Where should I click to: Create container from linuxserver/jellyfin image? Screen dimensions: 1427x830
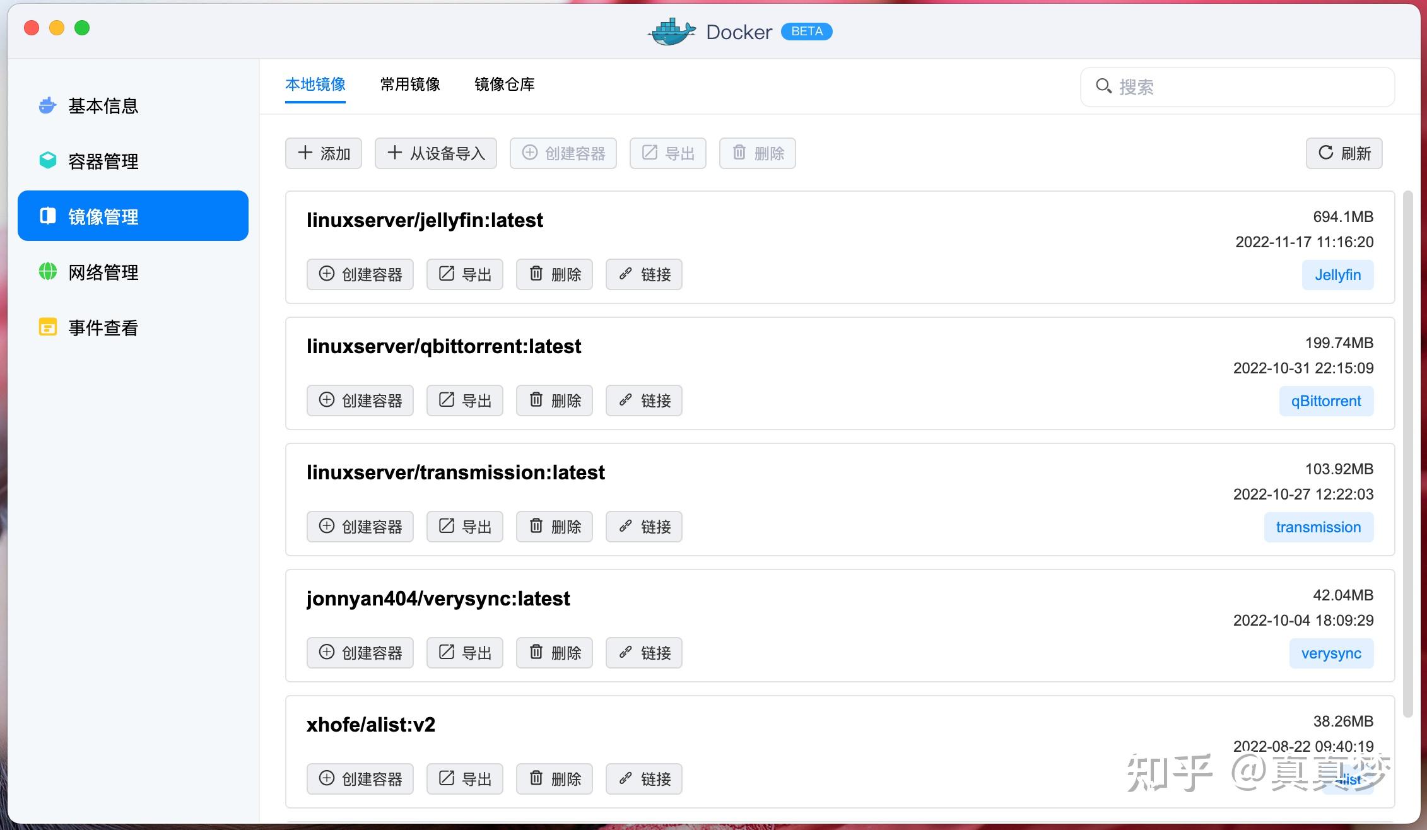360,274
